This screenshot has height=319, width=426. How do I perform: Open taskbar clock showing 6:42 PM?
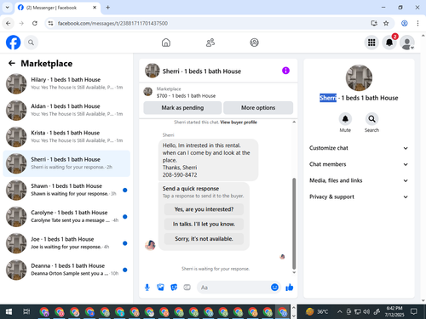(x=394, y=311)
